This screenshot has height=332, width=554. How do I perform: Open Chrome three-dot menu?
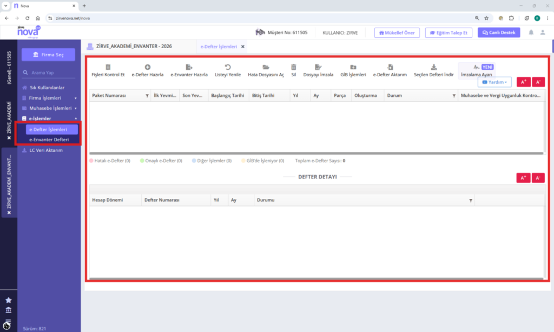[x=548, y=18]
